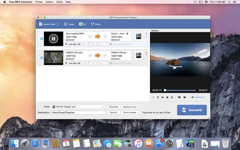240x150 pixels.
Task: Open the Couper scissors tool
Action: click(69, 24)
